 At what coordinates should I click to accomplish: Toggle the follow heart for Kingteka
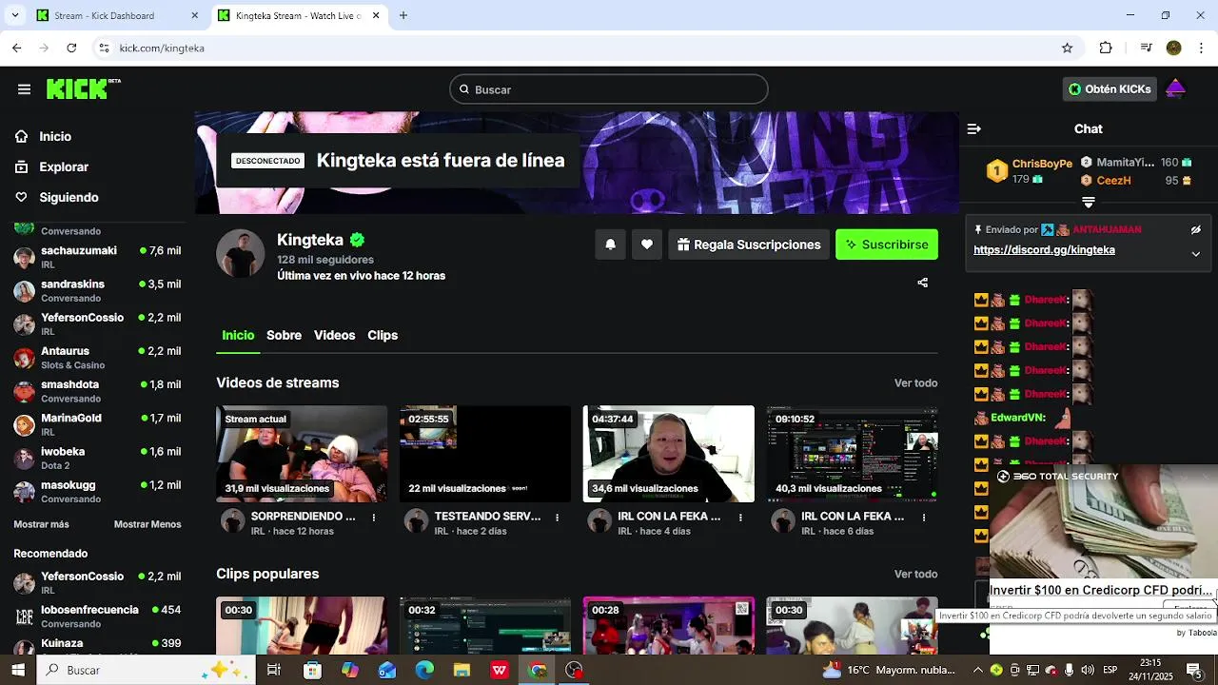pyautogui.click(x=647, y=245)
